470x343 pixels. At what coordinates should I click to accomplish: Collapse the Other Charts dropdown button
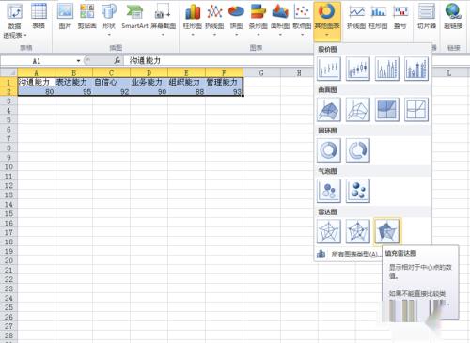tap(327, 21)
